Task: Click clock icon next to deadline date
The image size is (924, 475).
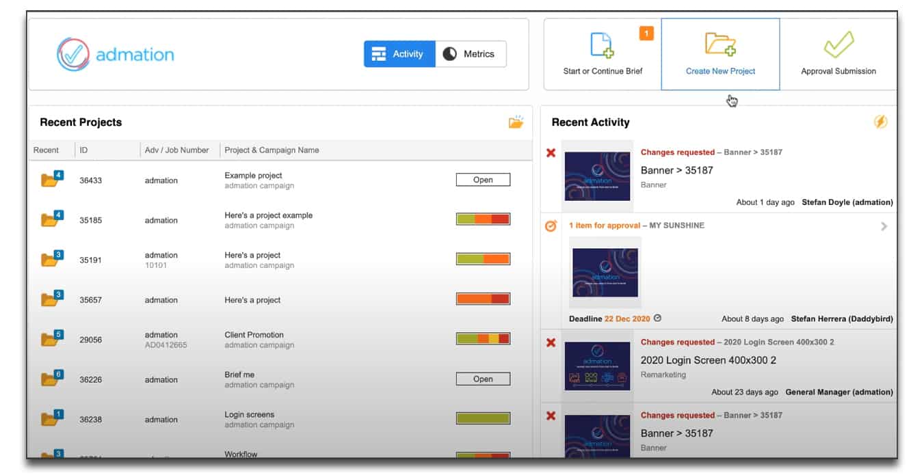Action: pyautogui.click(x=658, y=318)
